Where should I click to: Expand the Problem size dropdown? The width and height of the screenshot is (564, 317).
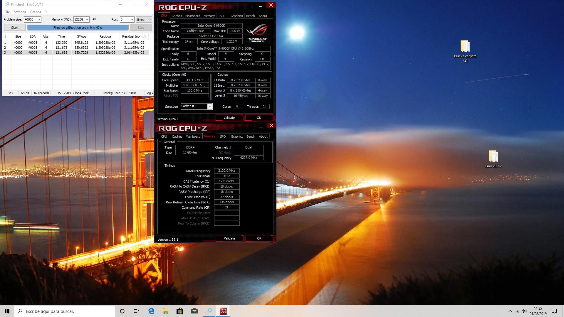38,20
